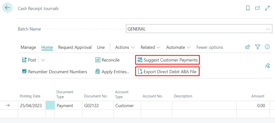Click the Account No. column header
This screenshot has height=123, width=275.
[x=153, y=96]
